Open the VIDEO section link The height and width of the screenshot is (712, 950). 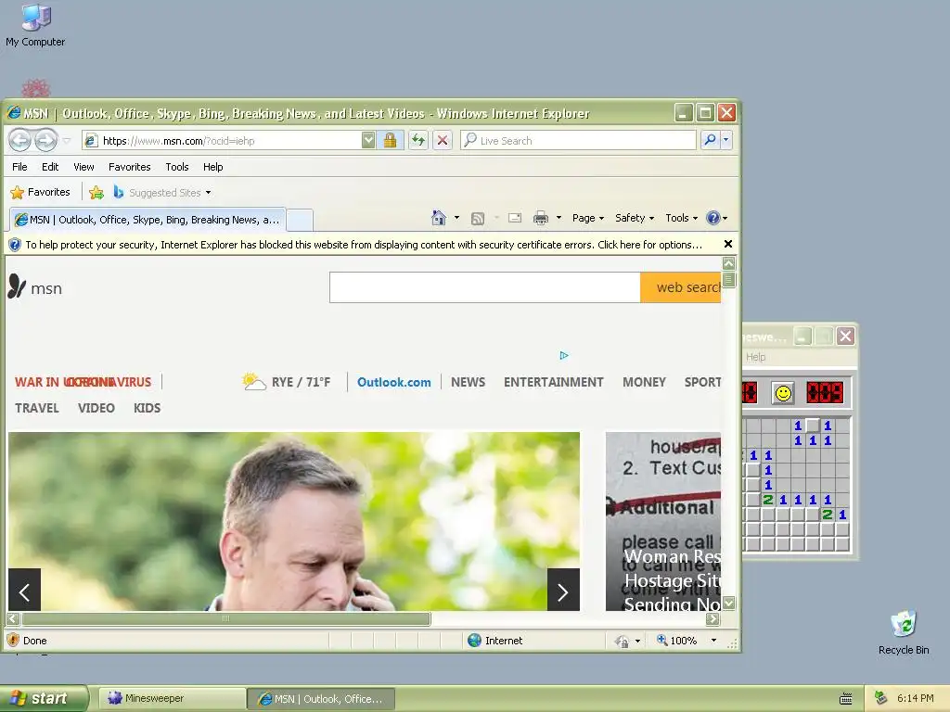96,408
